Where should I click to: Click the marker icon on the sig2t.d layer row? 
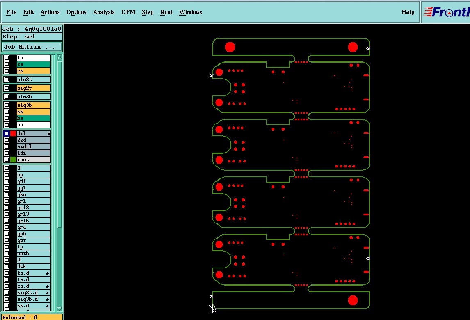pos(48,293)
